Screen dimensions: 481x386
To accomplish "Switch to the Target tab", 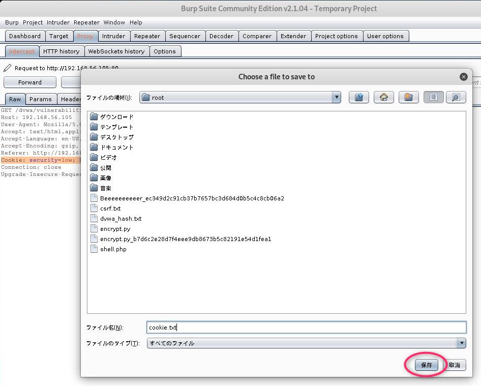I will tap(58, 36).
